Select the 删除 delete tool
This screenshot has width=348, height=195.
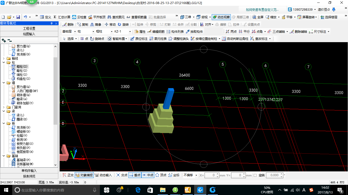(68, 25)
